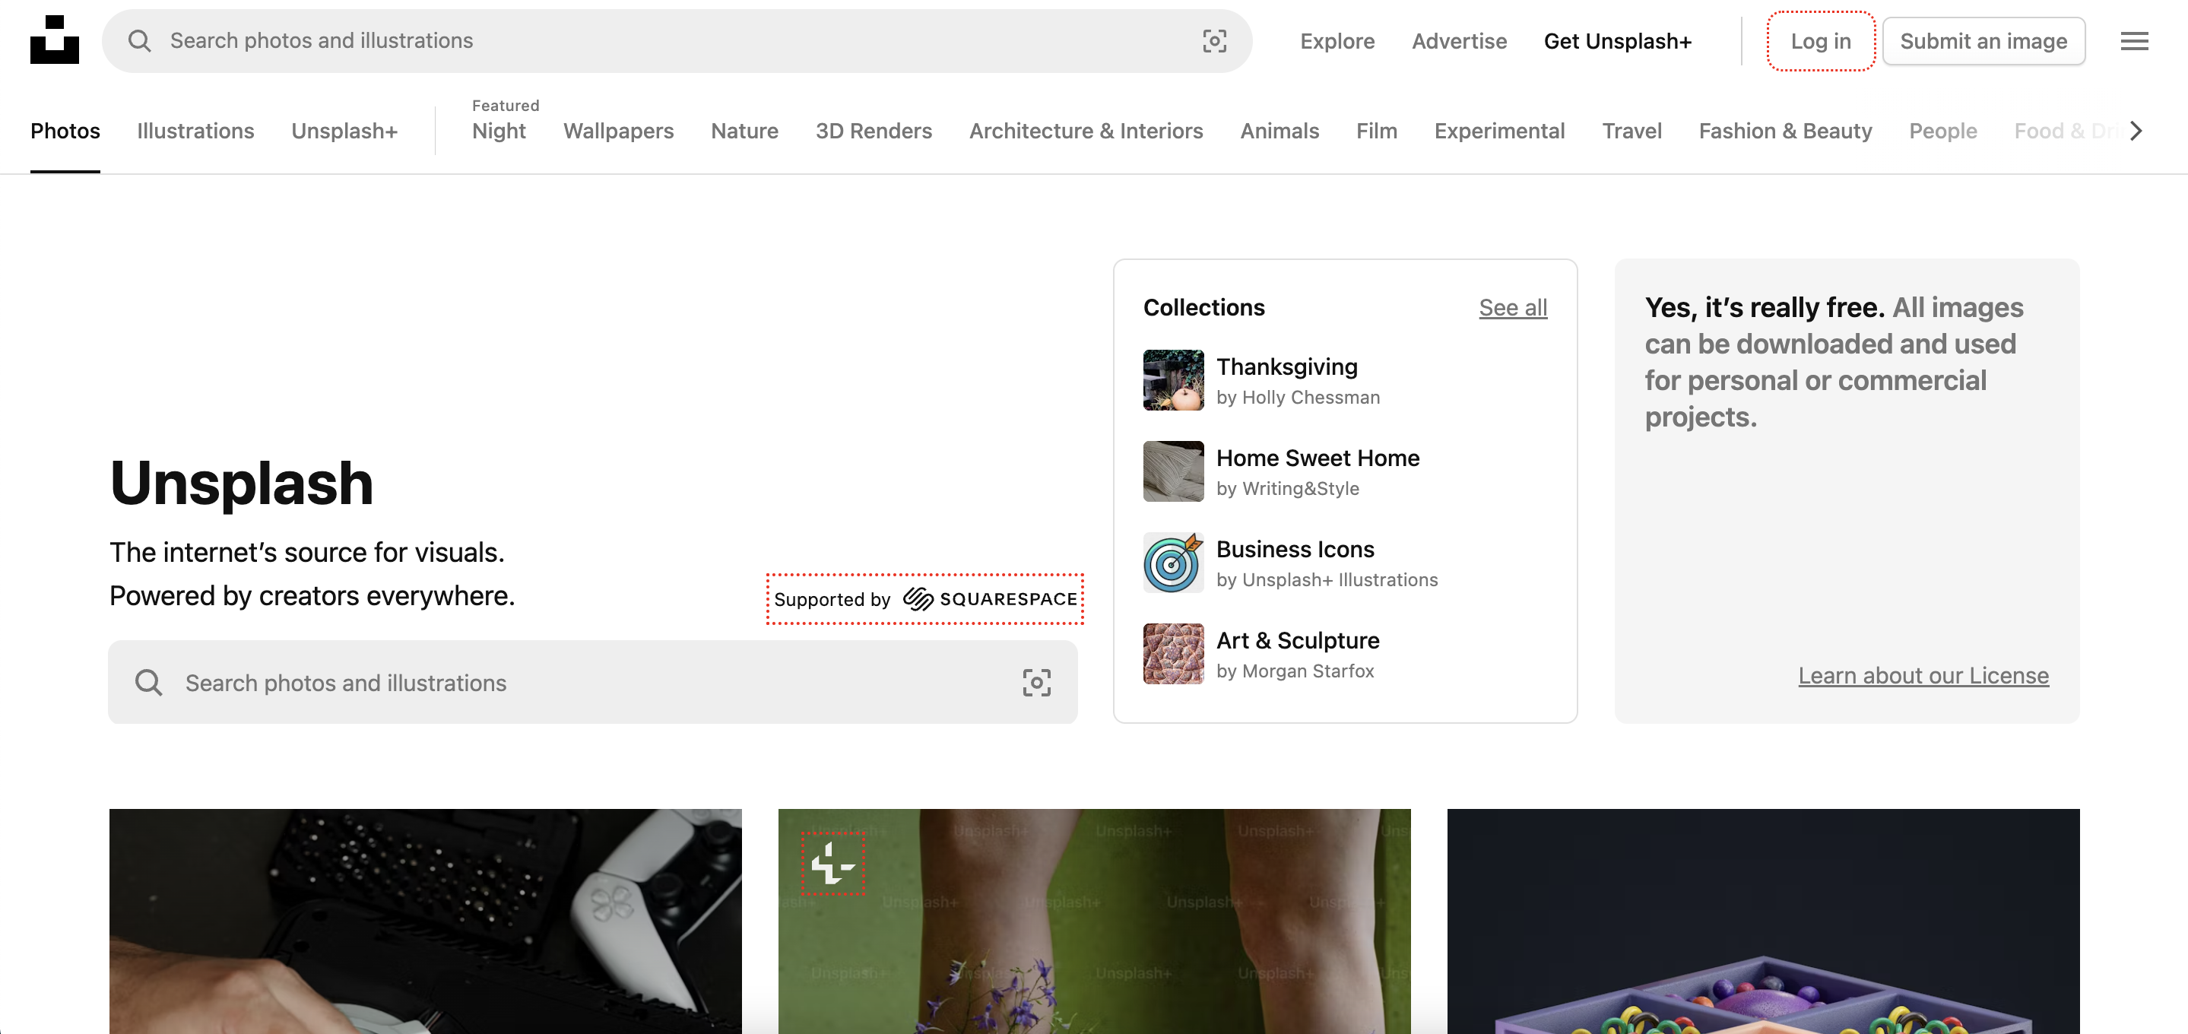Open the Travel category

tap(1631, 131)
